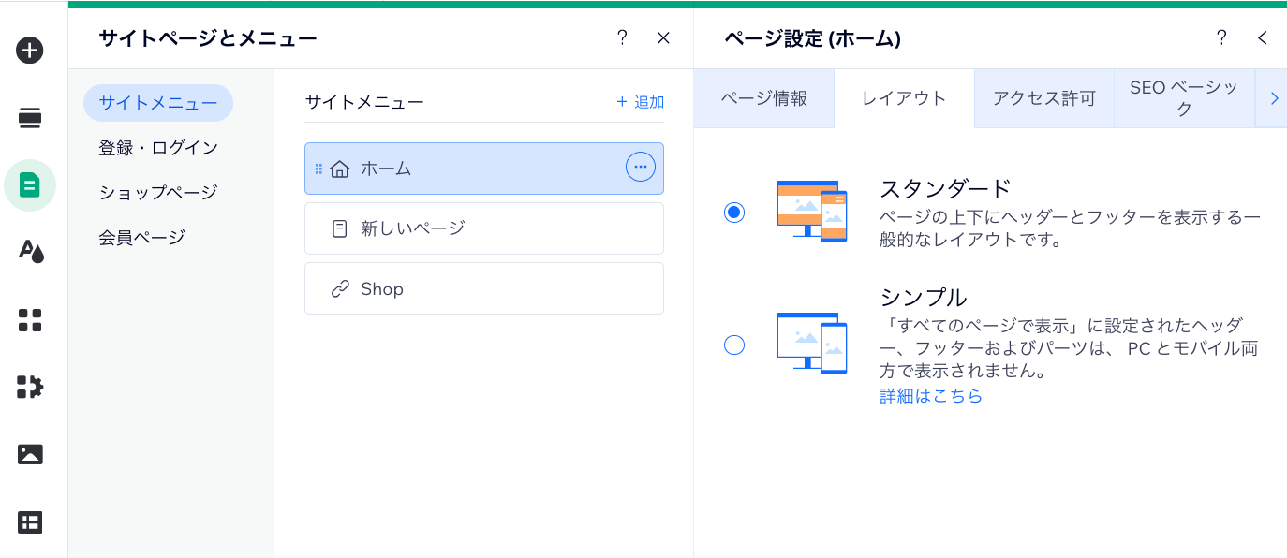Viewport: 1287px width, 558px height.
Task: Collapse the ページ設定 panel with left chevron
Action: [1262, 38]
